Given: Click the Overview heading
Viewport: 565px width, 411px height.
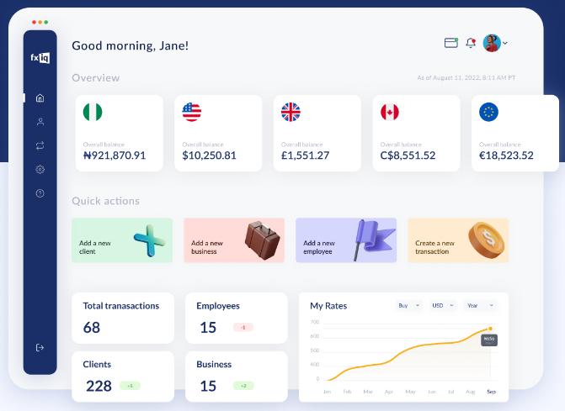Looking at the screenshot, I should click(x=96, y=78).
